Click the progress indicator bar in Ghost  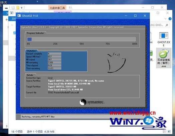pos(81,39)
